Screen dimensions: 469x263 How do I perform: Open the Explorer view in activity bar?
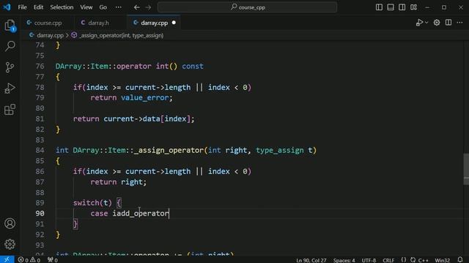coord(10,26)
